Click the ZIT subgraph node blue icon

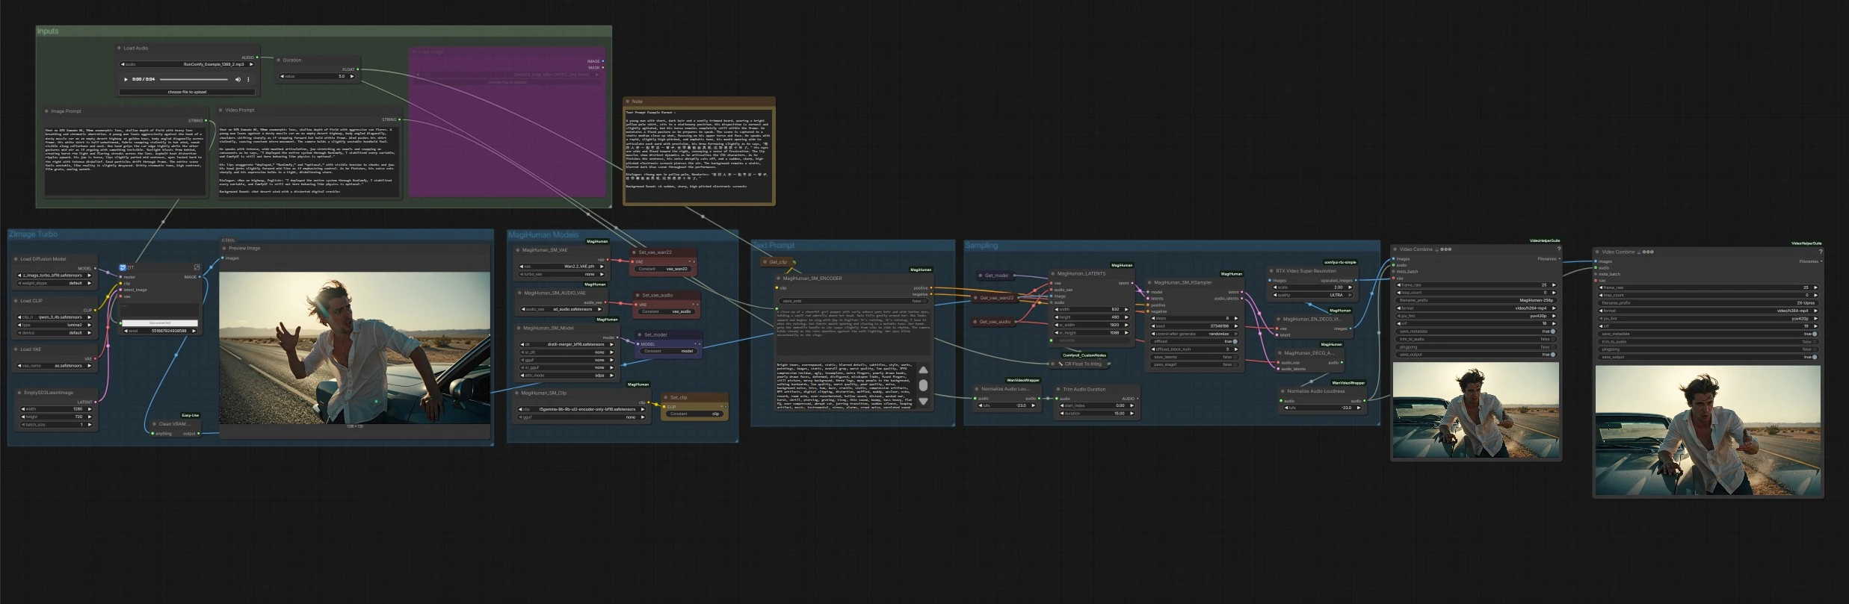click(123, 267)
